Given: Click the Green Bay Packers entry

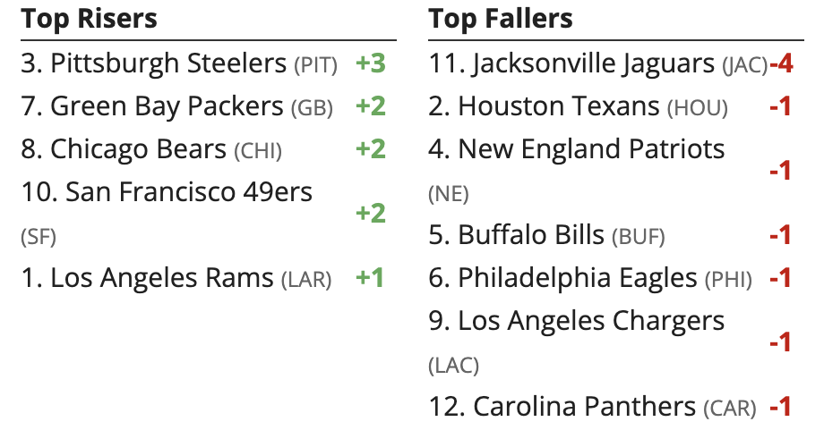Looking at the screenshot, I should 167,106.
